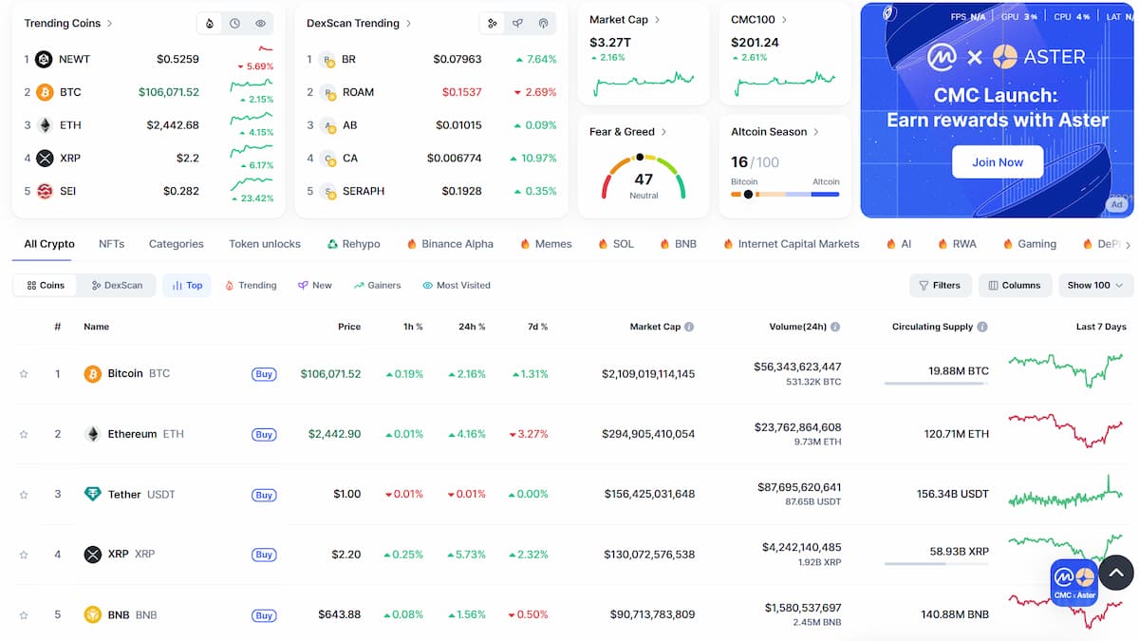Sort table by 24h % column header

[471, 327]
